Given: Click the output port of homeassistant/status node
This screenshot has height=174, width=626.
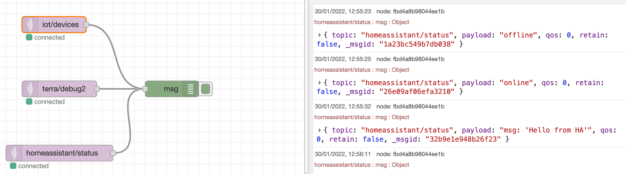Looking at the screenshot, I should (x=113, y=153).
